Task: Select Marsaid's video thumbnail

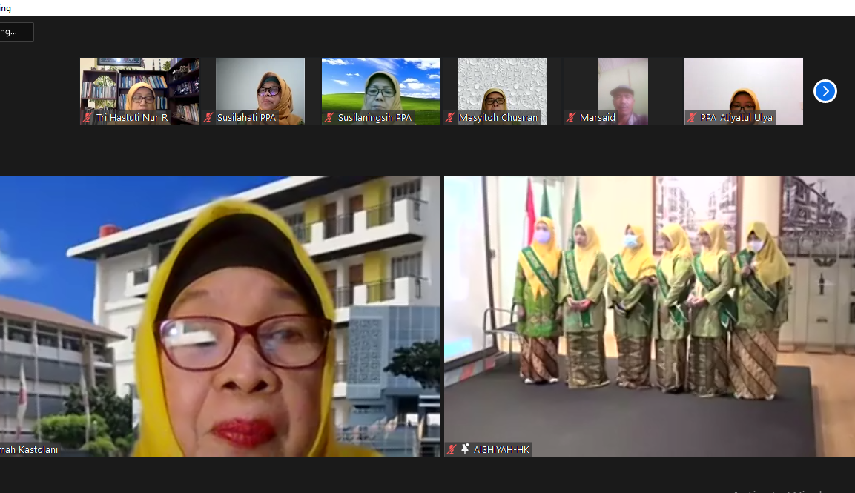Action: click(622, 85)
